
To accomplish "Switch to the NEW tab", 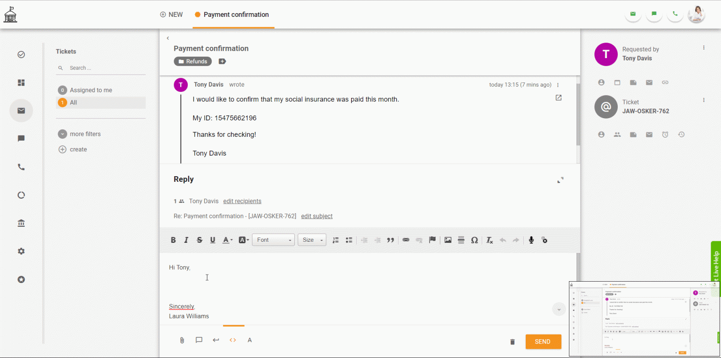I will point(171,15).
